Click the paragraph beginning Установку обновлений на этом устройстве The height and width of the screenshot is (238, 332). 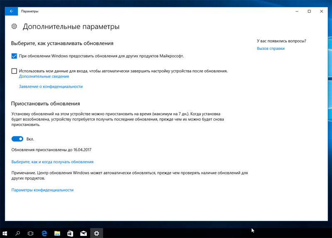(118, 119)
